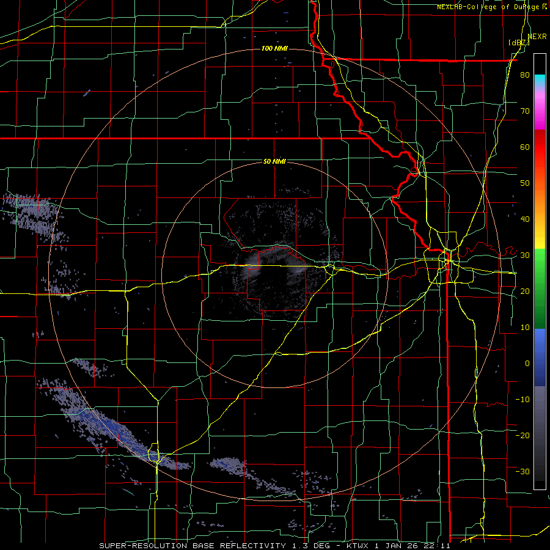Click the 80 value on the dBZ scale
This screenshot has width=550, height=550.
[x=525, y=75]
